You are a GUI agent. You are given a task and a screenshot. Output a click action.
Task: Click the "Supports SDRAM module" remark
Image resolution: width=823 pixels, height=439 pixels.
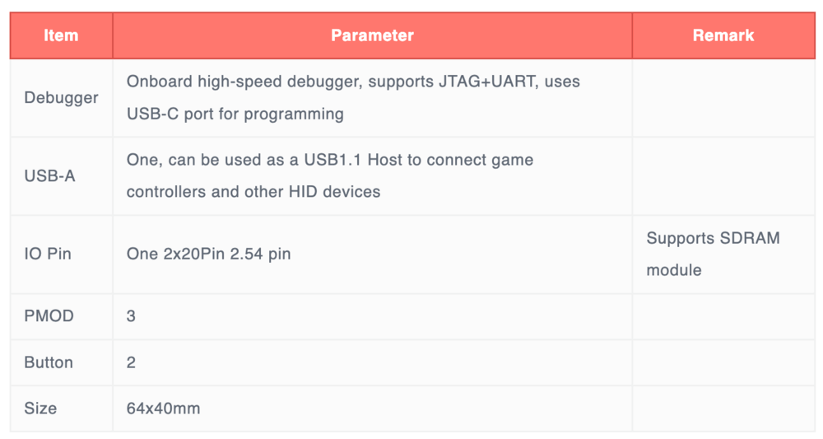tap(713, 254)
